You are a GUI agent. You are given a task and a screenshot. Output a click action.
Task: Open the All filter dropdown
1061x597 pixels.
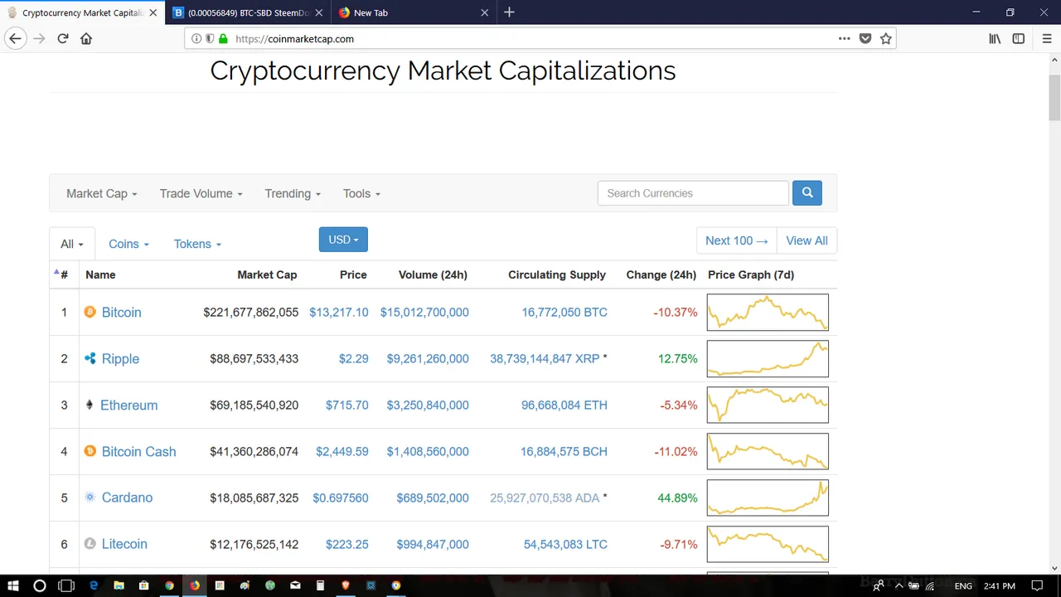(x=72, y=244)
